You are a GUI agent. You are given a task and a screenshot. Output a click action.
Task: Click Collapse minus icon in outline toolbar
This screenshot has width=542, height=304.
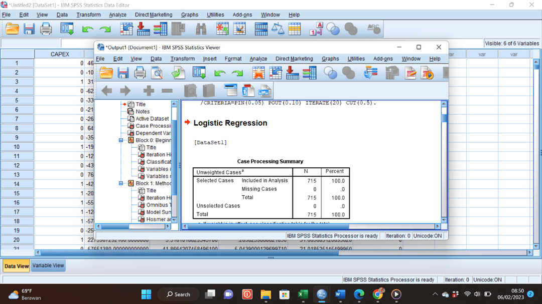pos(167,91)
